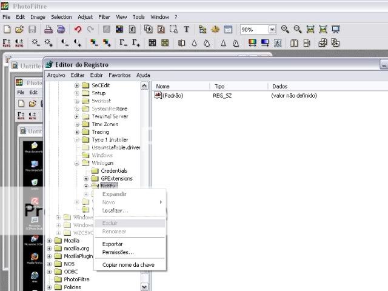Expand the Policies registry key
This screenshot has width=388, height=291.
(x=49, y=287)
